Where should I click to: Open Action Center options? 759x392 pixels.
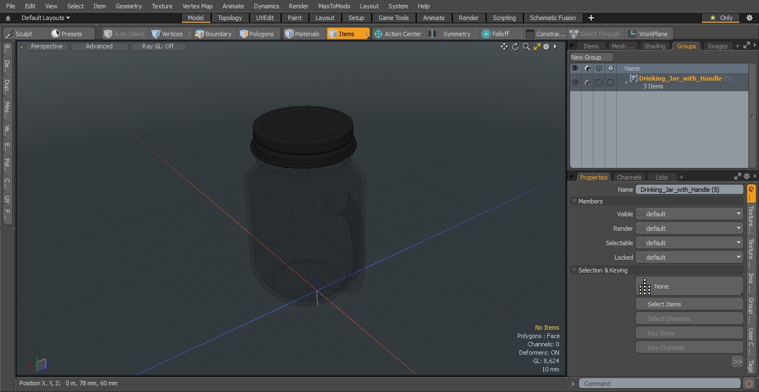[x=398, y=34]
